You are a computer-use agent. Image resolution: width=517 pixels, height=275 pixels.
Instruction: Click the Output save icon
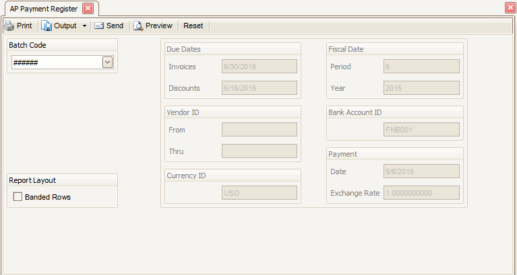pos(47,26)
